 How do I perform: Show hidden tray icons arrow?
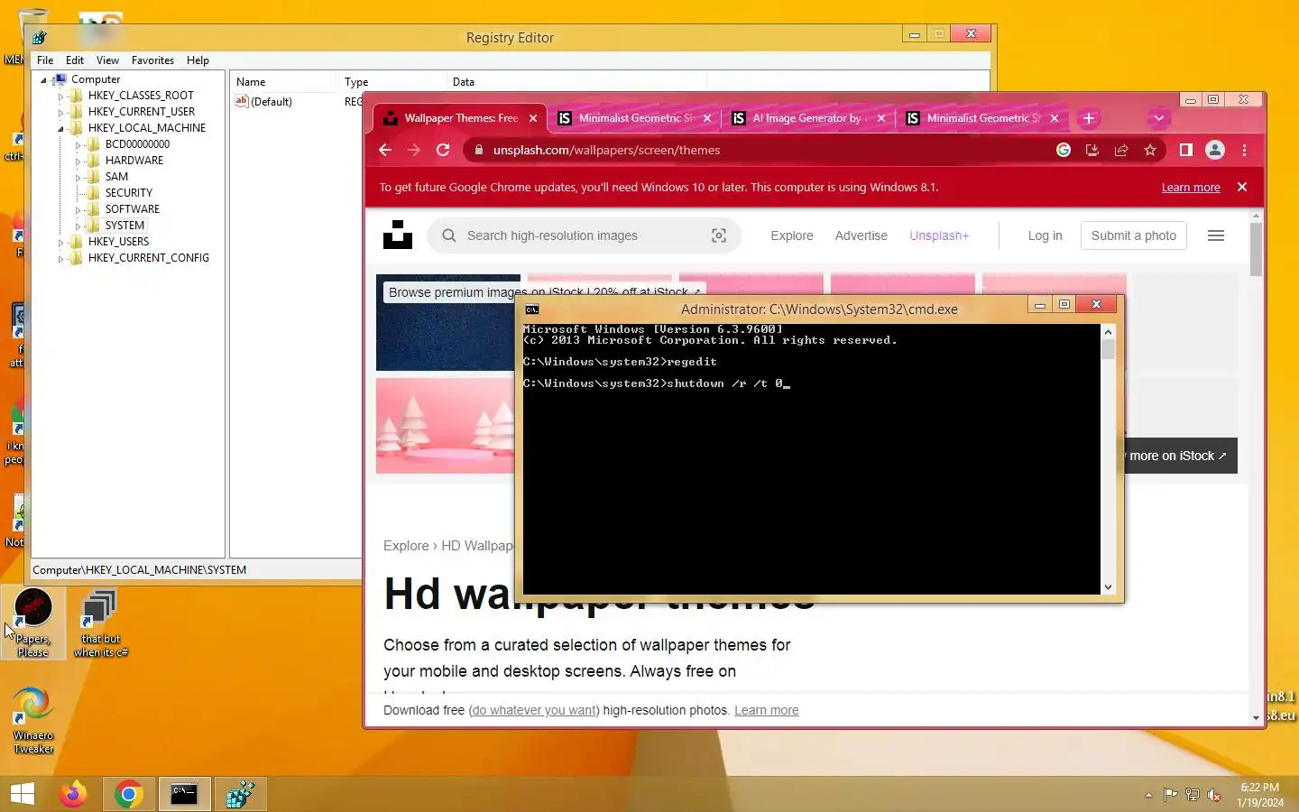(1148, 795)
